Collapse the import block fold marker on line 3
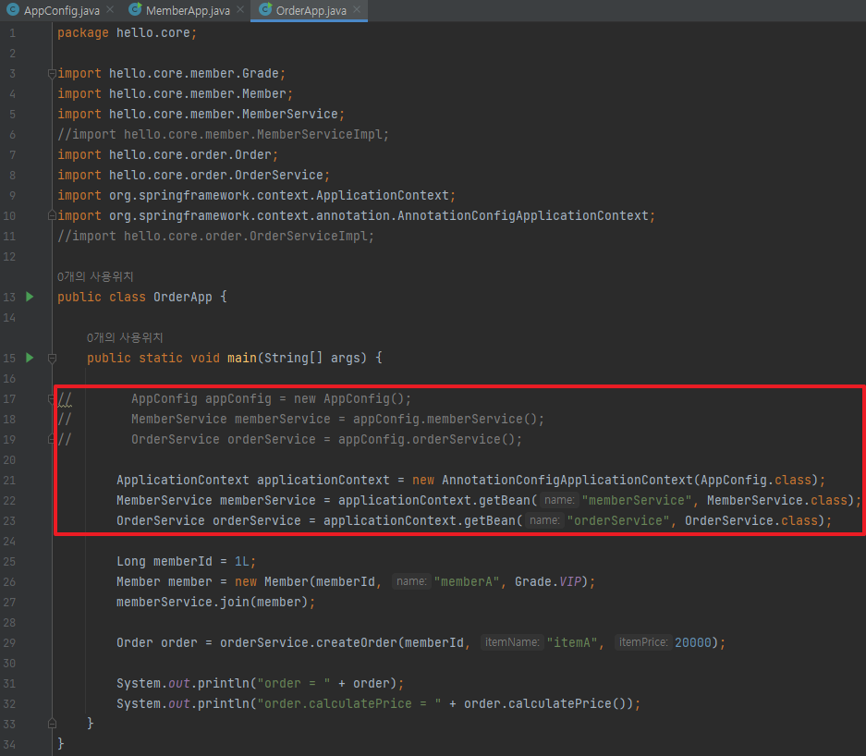The width and height of the screenshot is (866, 756). (x=52, y=73)
